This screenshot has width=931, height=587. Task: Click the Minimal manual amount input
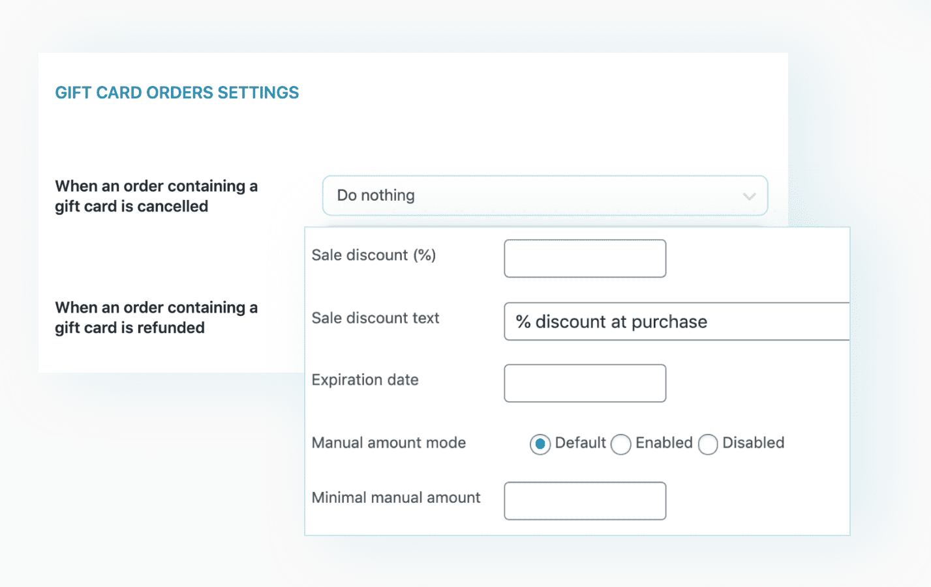coord(585,501)
